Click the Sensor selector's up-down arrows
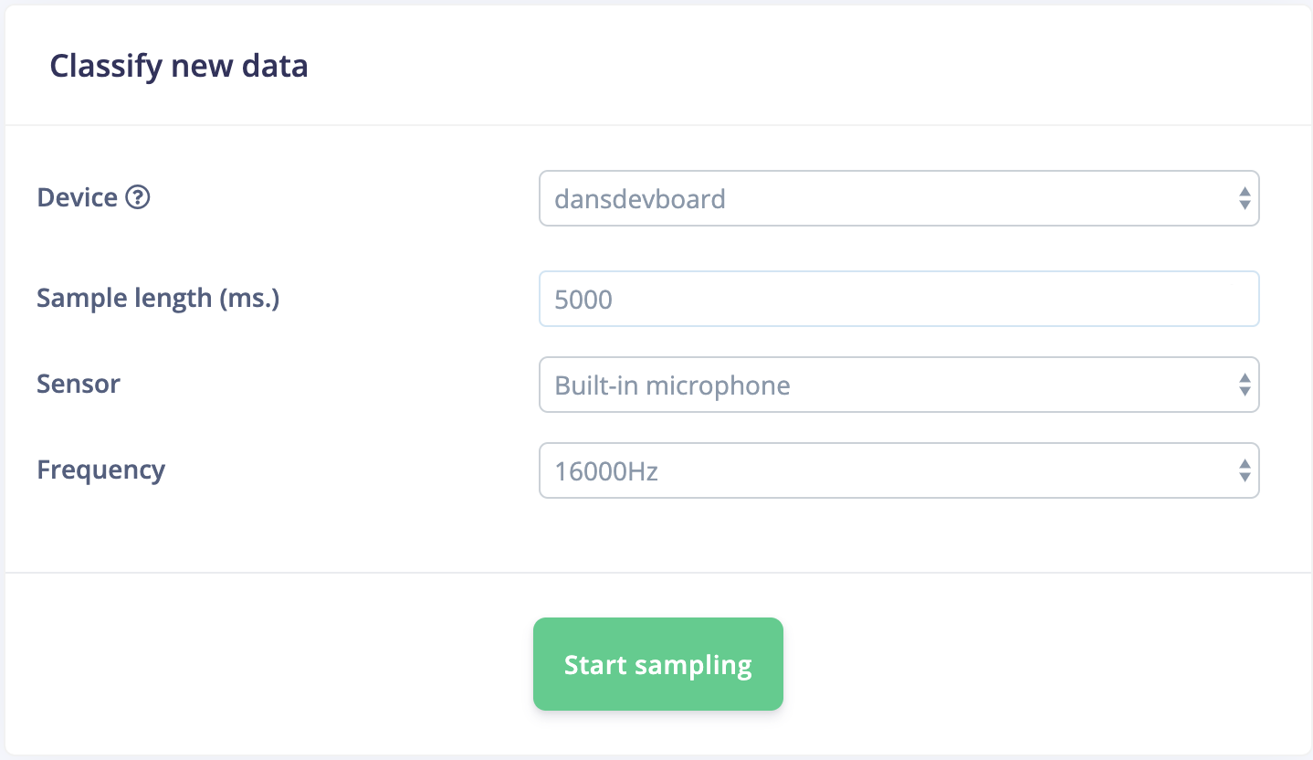 coord(1244,385)
